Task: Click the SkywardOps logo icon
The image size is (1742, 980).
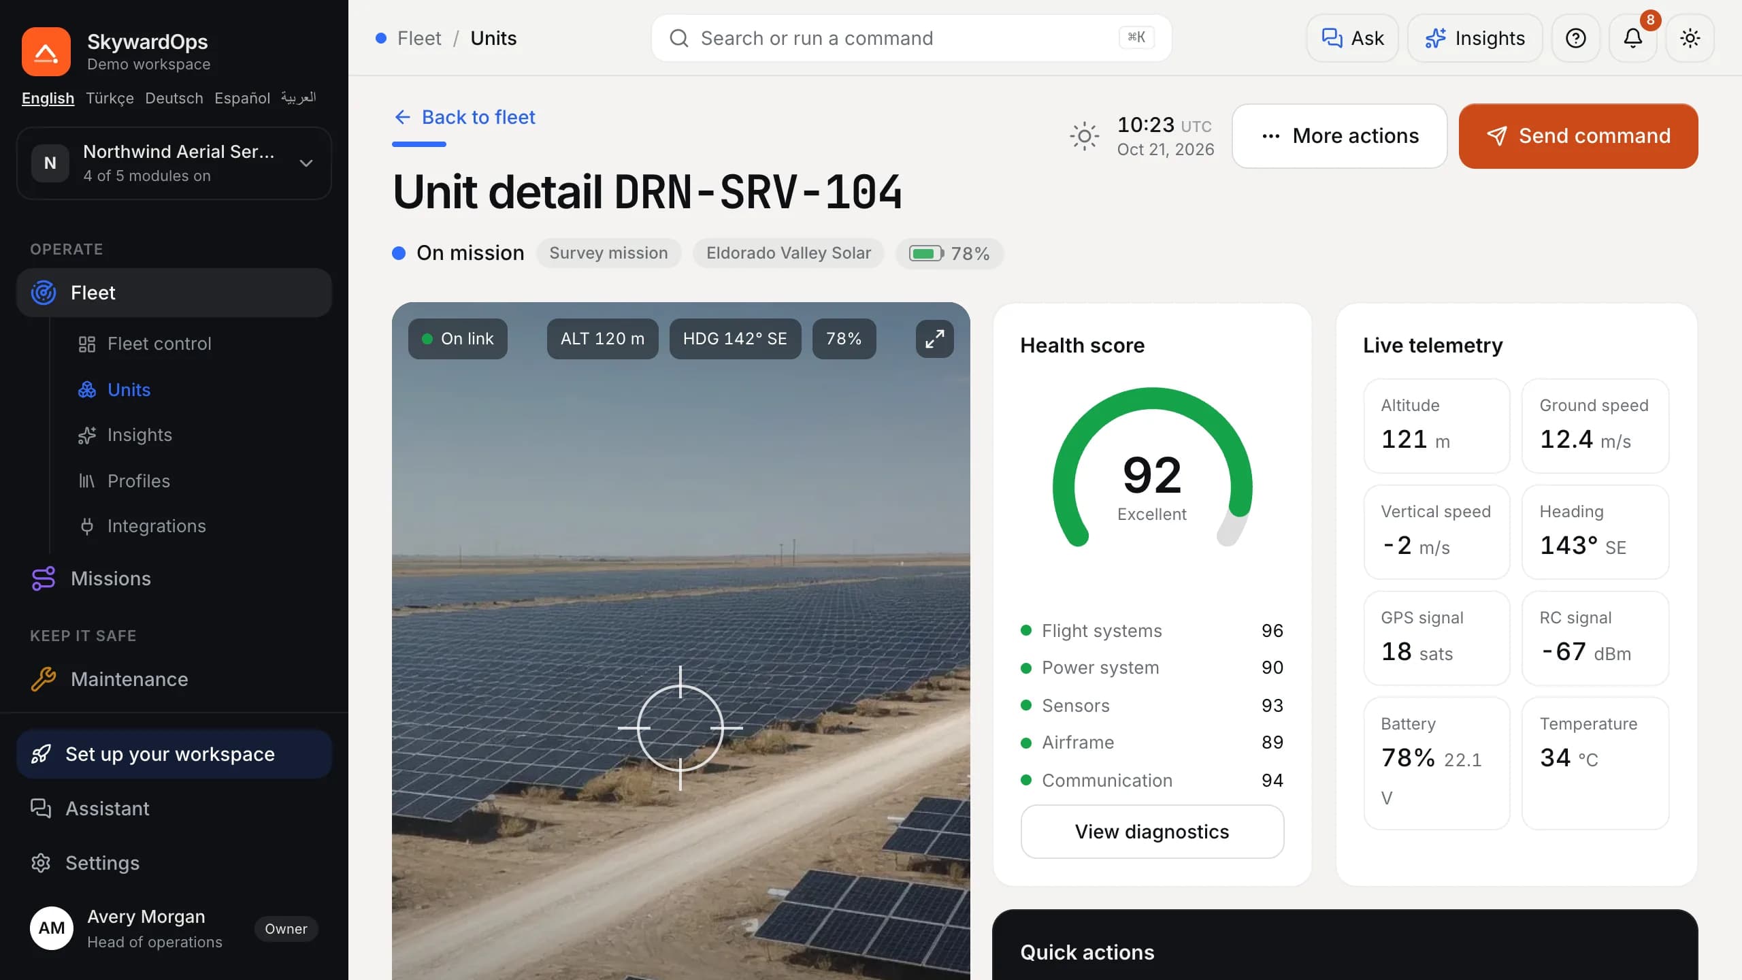Action: [x=46, y=52]
